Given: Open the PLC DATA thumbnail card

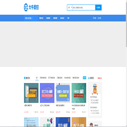Looking at the screenshot, I should pos(31,93).
